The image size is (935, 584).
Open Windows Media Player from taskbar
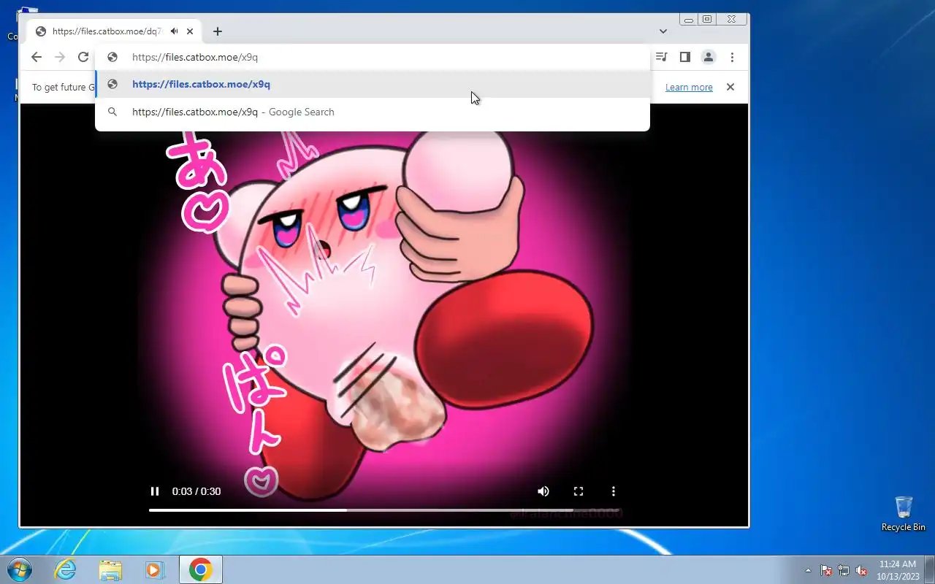coord(155,569)
